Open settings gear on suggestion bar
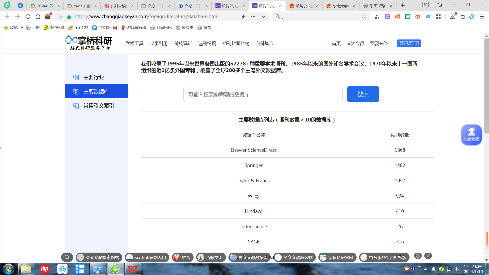 click(x=418, y=256)
